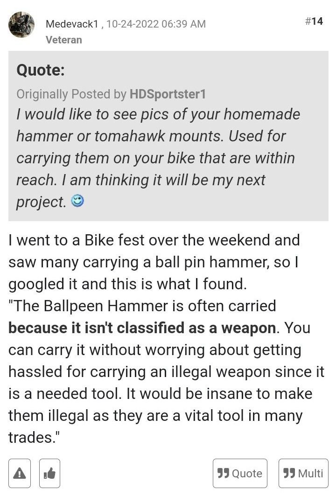
Task: Click the quotation mark icon on Multi button
Action: point(289,474)
